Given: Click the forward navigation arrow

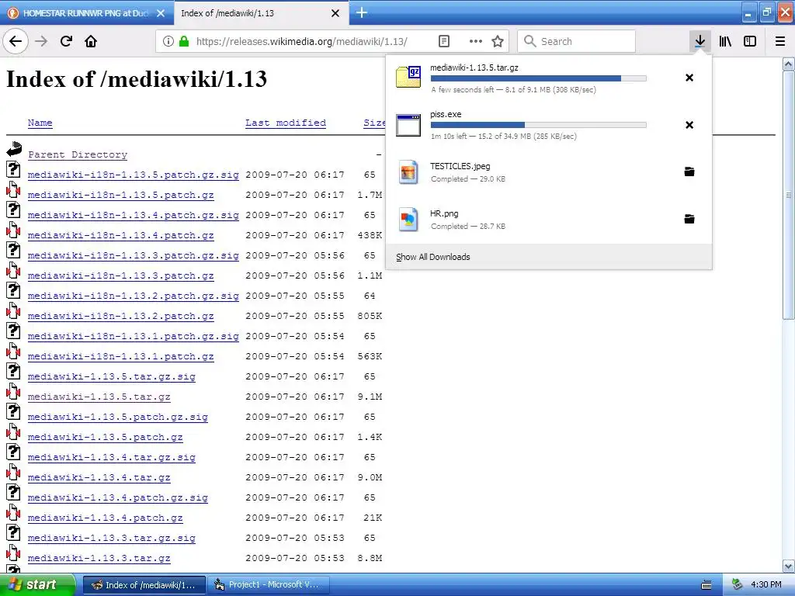Looking at the screenshot, I should tap(41, 41).
